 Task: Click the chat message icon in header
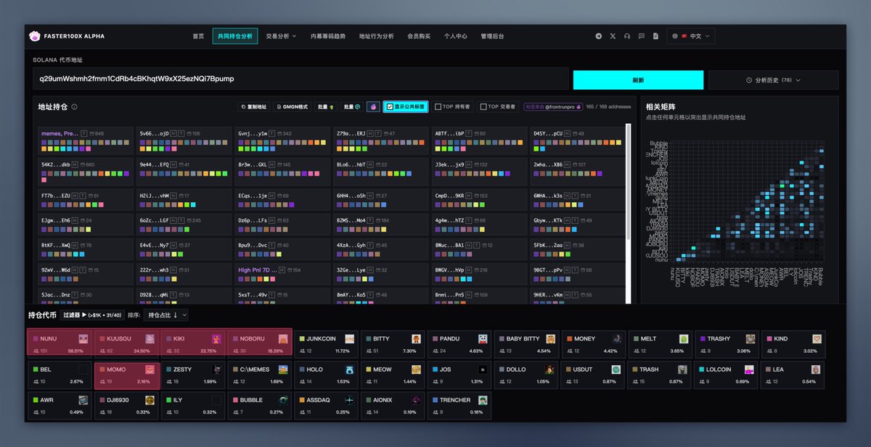click(x=641, y=35)
